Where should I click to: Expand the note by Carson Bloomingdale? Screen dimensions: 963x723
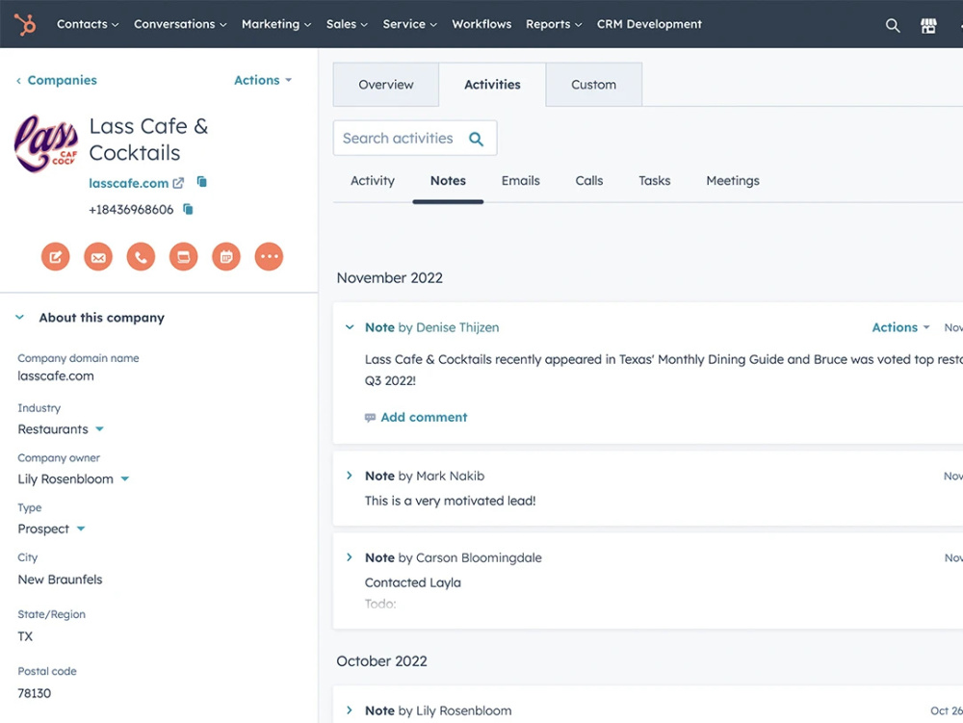(350, 557)
